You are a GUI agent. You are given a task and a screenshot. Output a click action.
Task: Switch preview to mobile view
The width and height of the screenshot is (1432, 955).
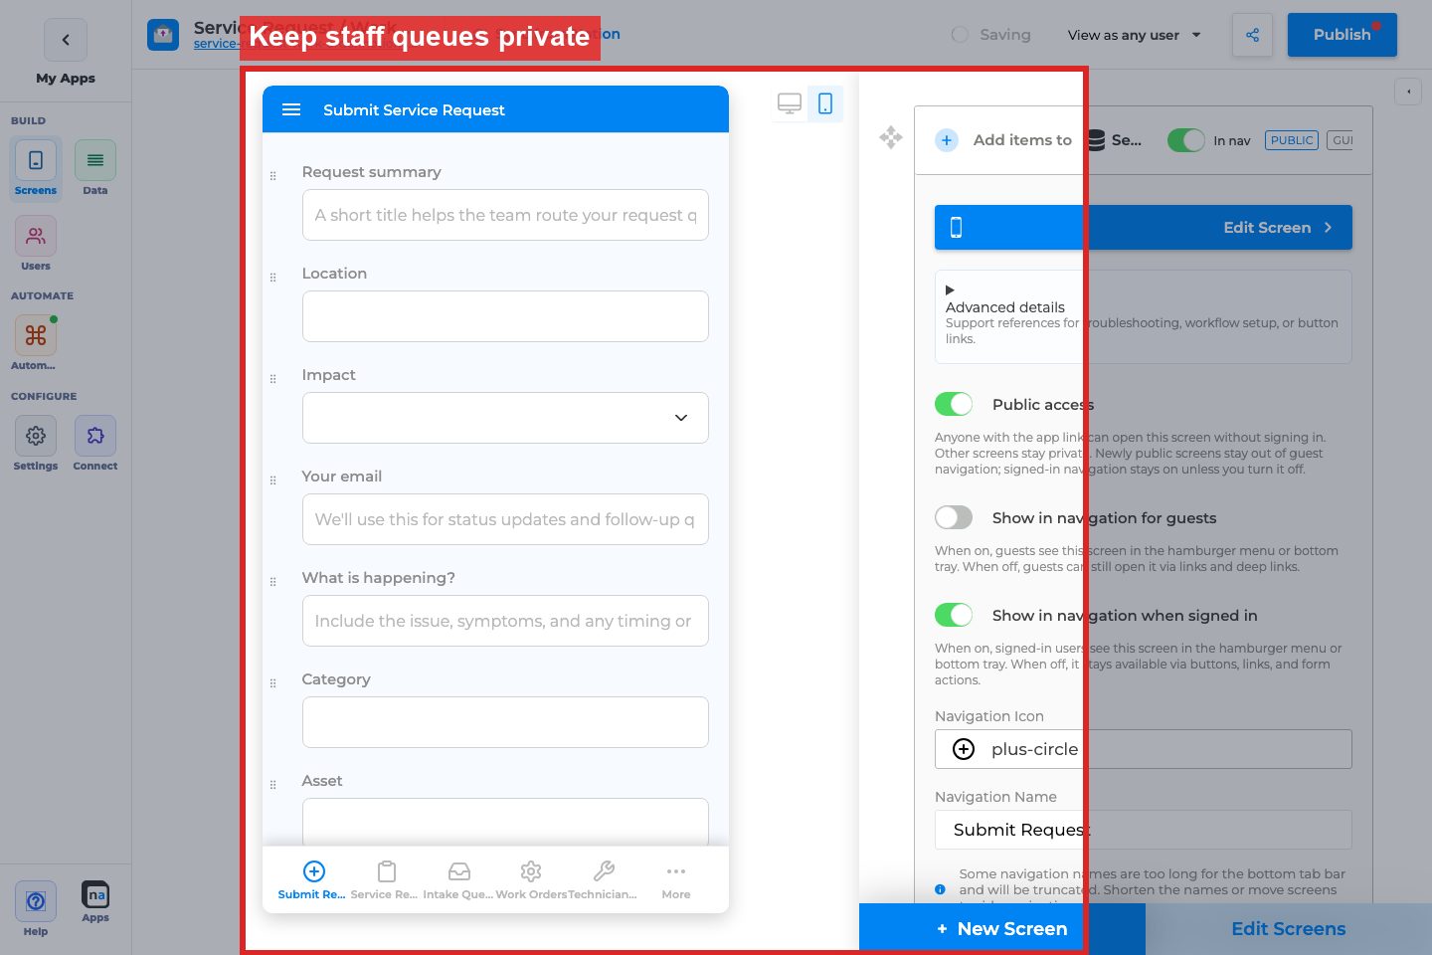click(825, 103)
